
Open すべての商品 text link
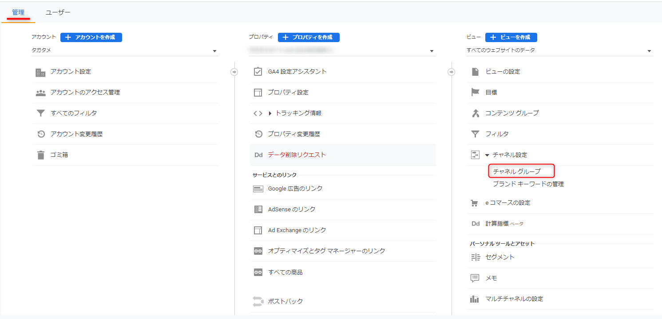click(285, 272)
